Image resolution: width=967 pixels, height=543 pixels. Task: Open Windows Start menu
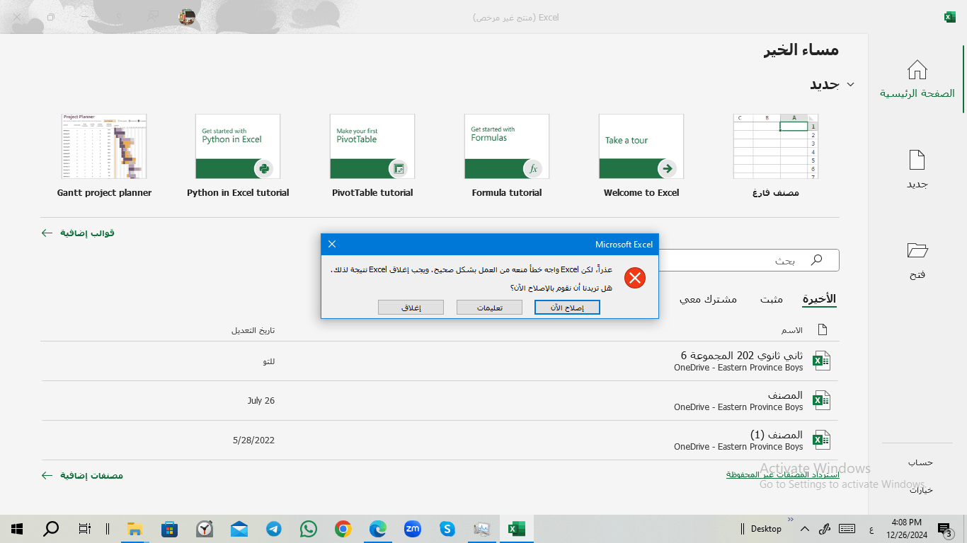click(17, 528)
